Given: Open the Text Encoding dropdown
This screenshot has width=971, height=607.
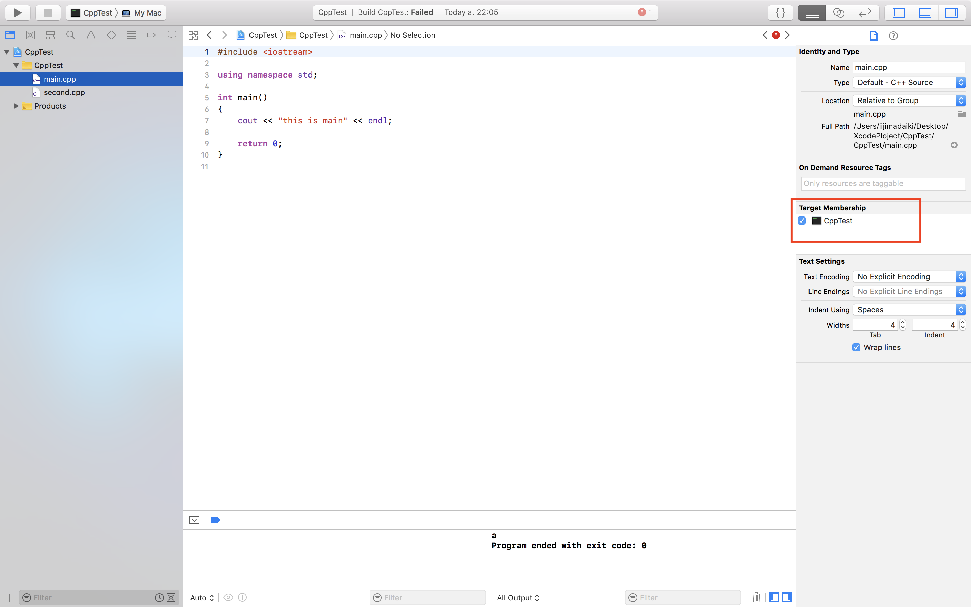Looking at the screenshot, I should (x=909, y=277).
